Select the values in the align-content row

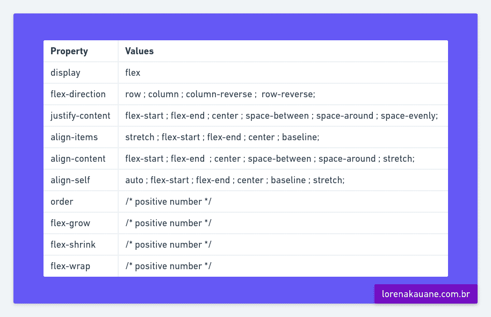[270, 158]
